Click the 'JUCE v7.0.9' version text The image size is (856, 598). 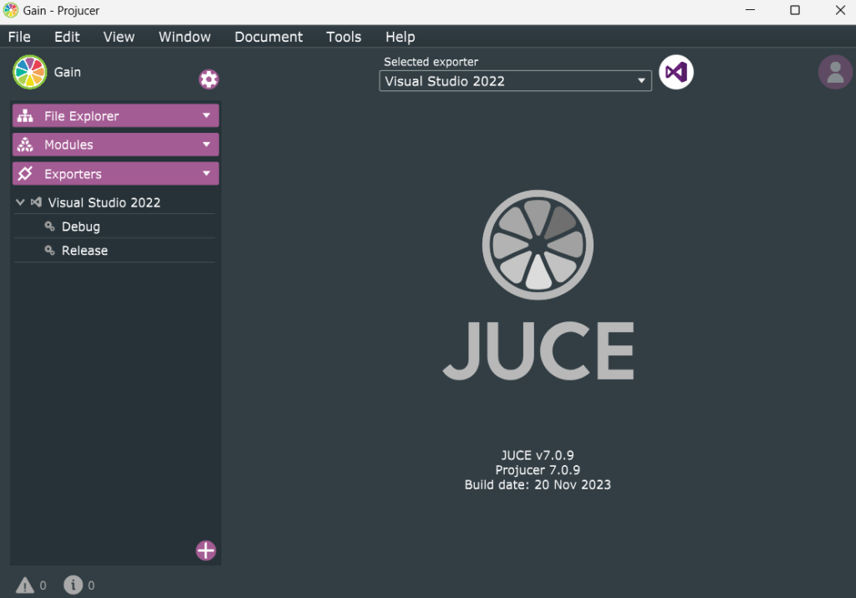(538, 455)
